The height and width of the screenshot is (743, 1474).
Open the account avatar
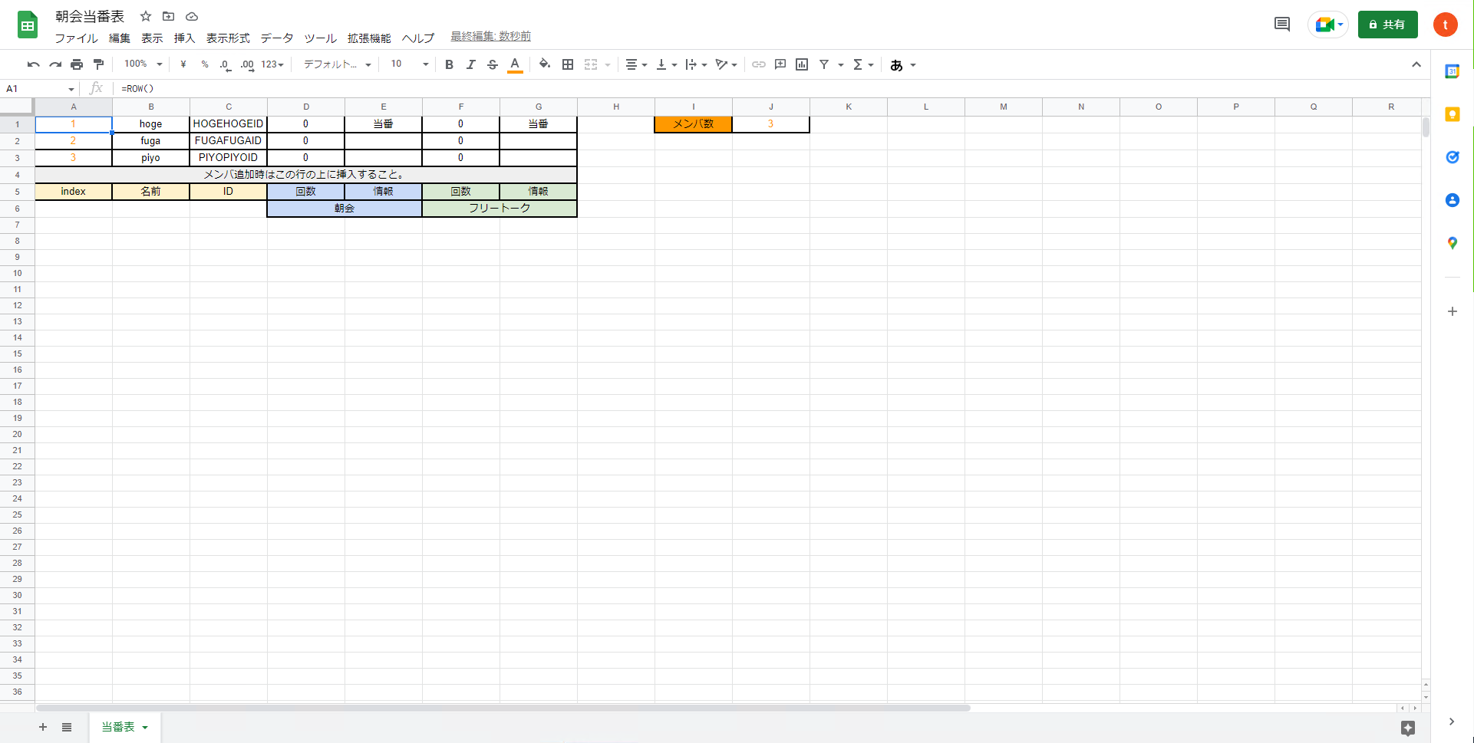click(1446, 25)
